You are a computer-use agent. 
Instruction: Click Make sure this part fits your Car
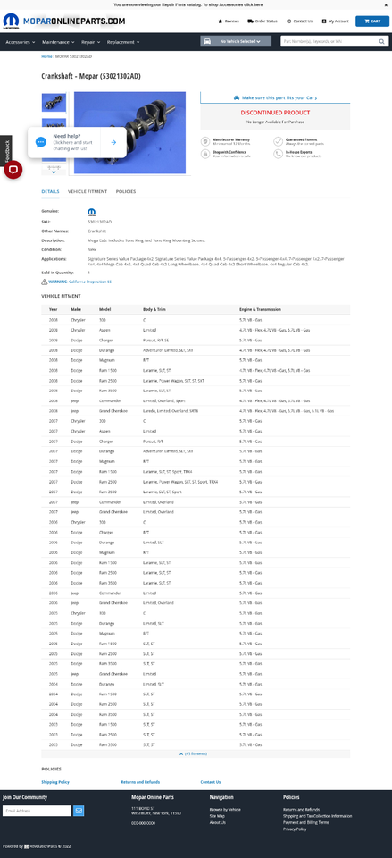(276, 97)
